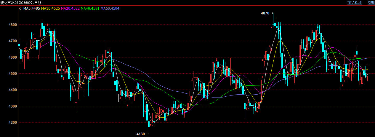Click the 4400 price axis label
Image resolution: width=375 pixels, height=137 pixels.
point(13,90)
